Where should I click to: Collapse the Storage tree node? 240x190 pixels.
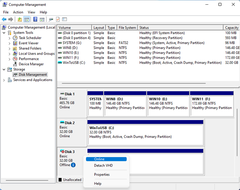[4, 70]
